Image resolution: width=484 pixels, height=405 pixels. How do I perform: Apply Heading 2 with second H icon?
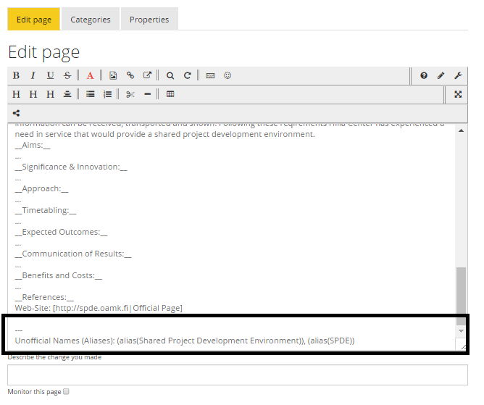tap(33, 94)
